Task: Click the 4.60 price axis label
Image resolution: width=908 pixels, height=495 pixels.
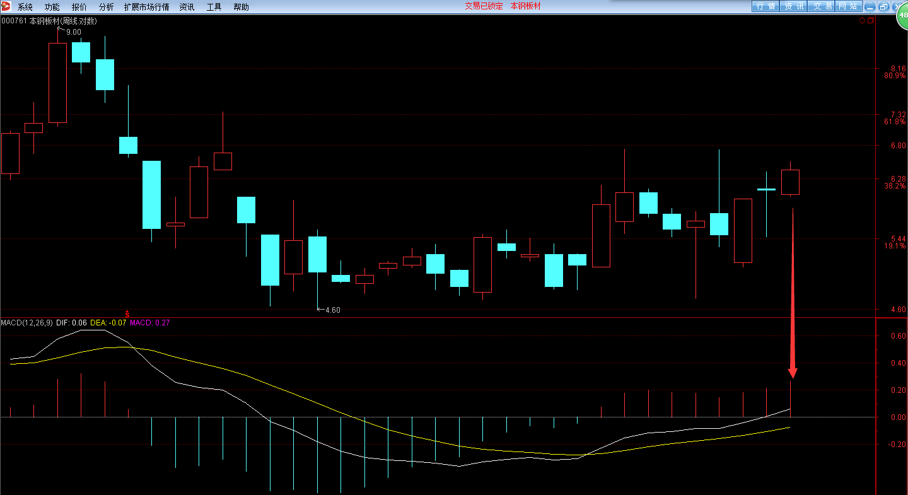Action: 898,310
